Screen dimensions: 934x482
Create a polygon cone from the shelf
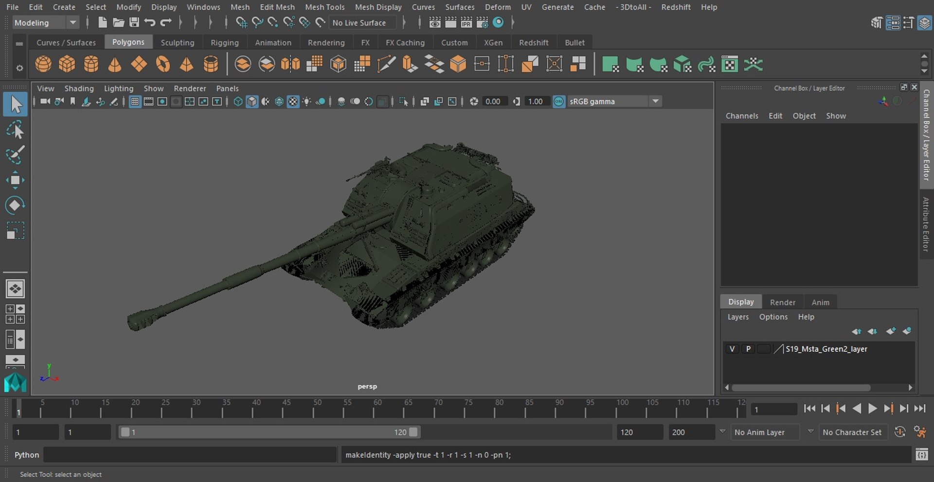click(115, 64)
